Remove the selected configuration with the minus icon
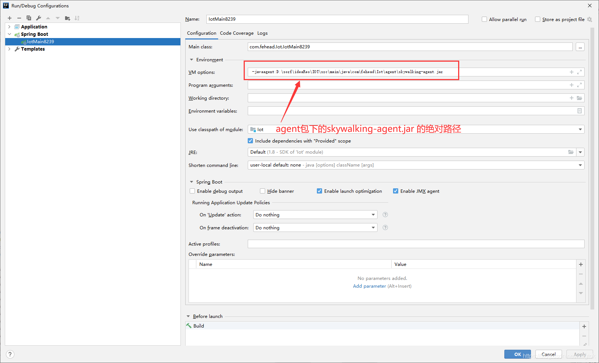Image resolution: width=599 pixels, height=363 pixels. [19, 18]
